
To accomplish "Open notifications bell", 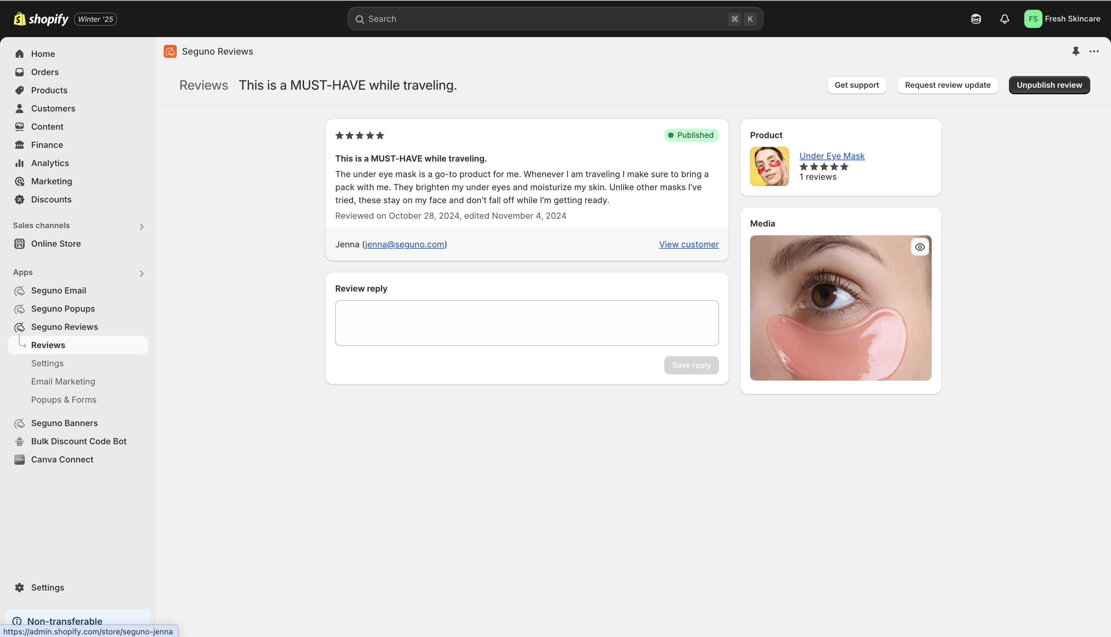I will tap(1004, 19).
